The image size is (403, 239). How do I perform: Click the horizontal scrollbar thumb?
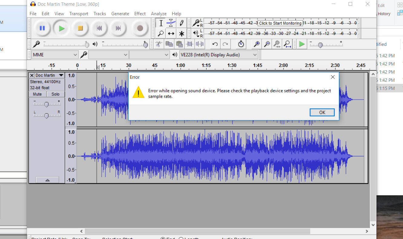pos(197,231)
